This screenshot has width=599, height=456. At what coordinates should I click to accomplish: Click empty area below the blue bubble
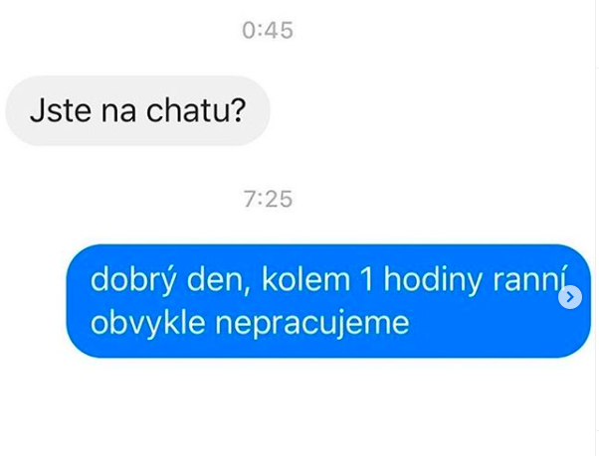click(x=328, y=404)
